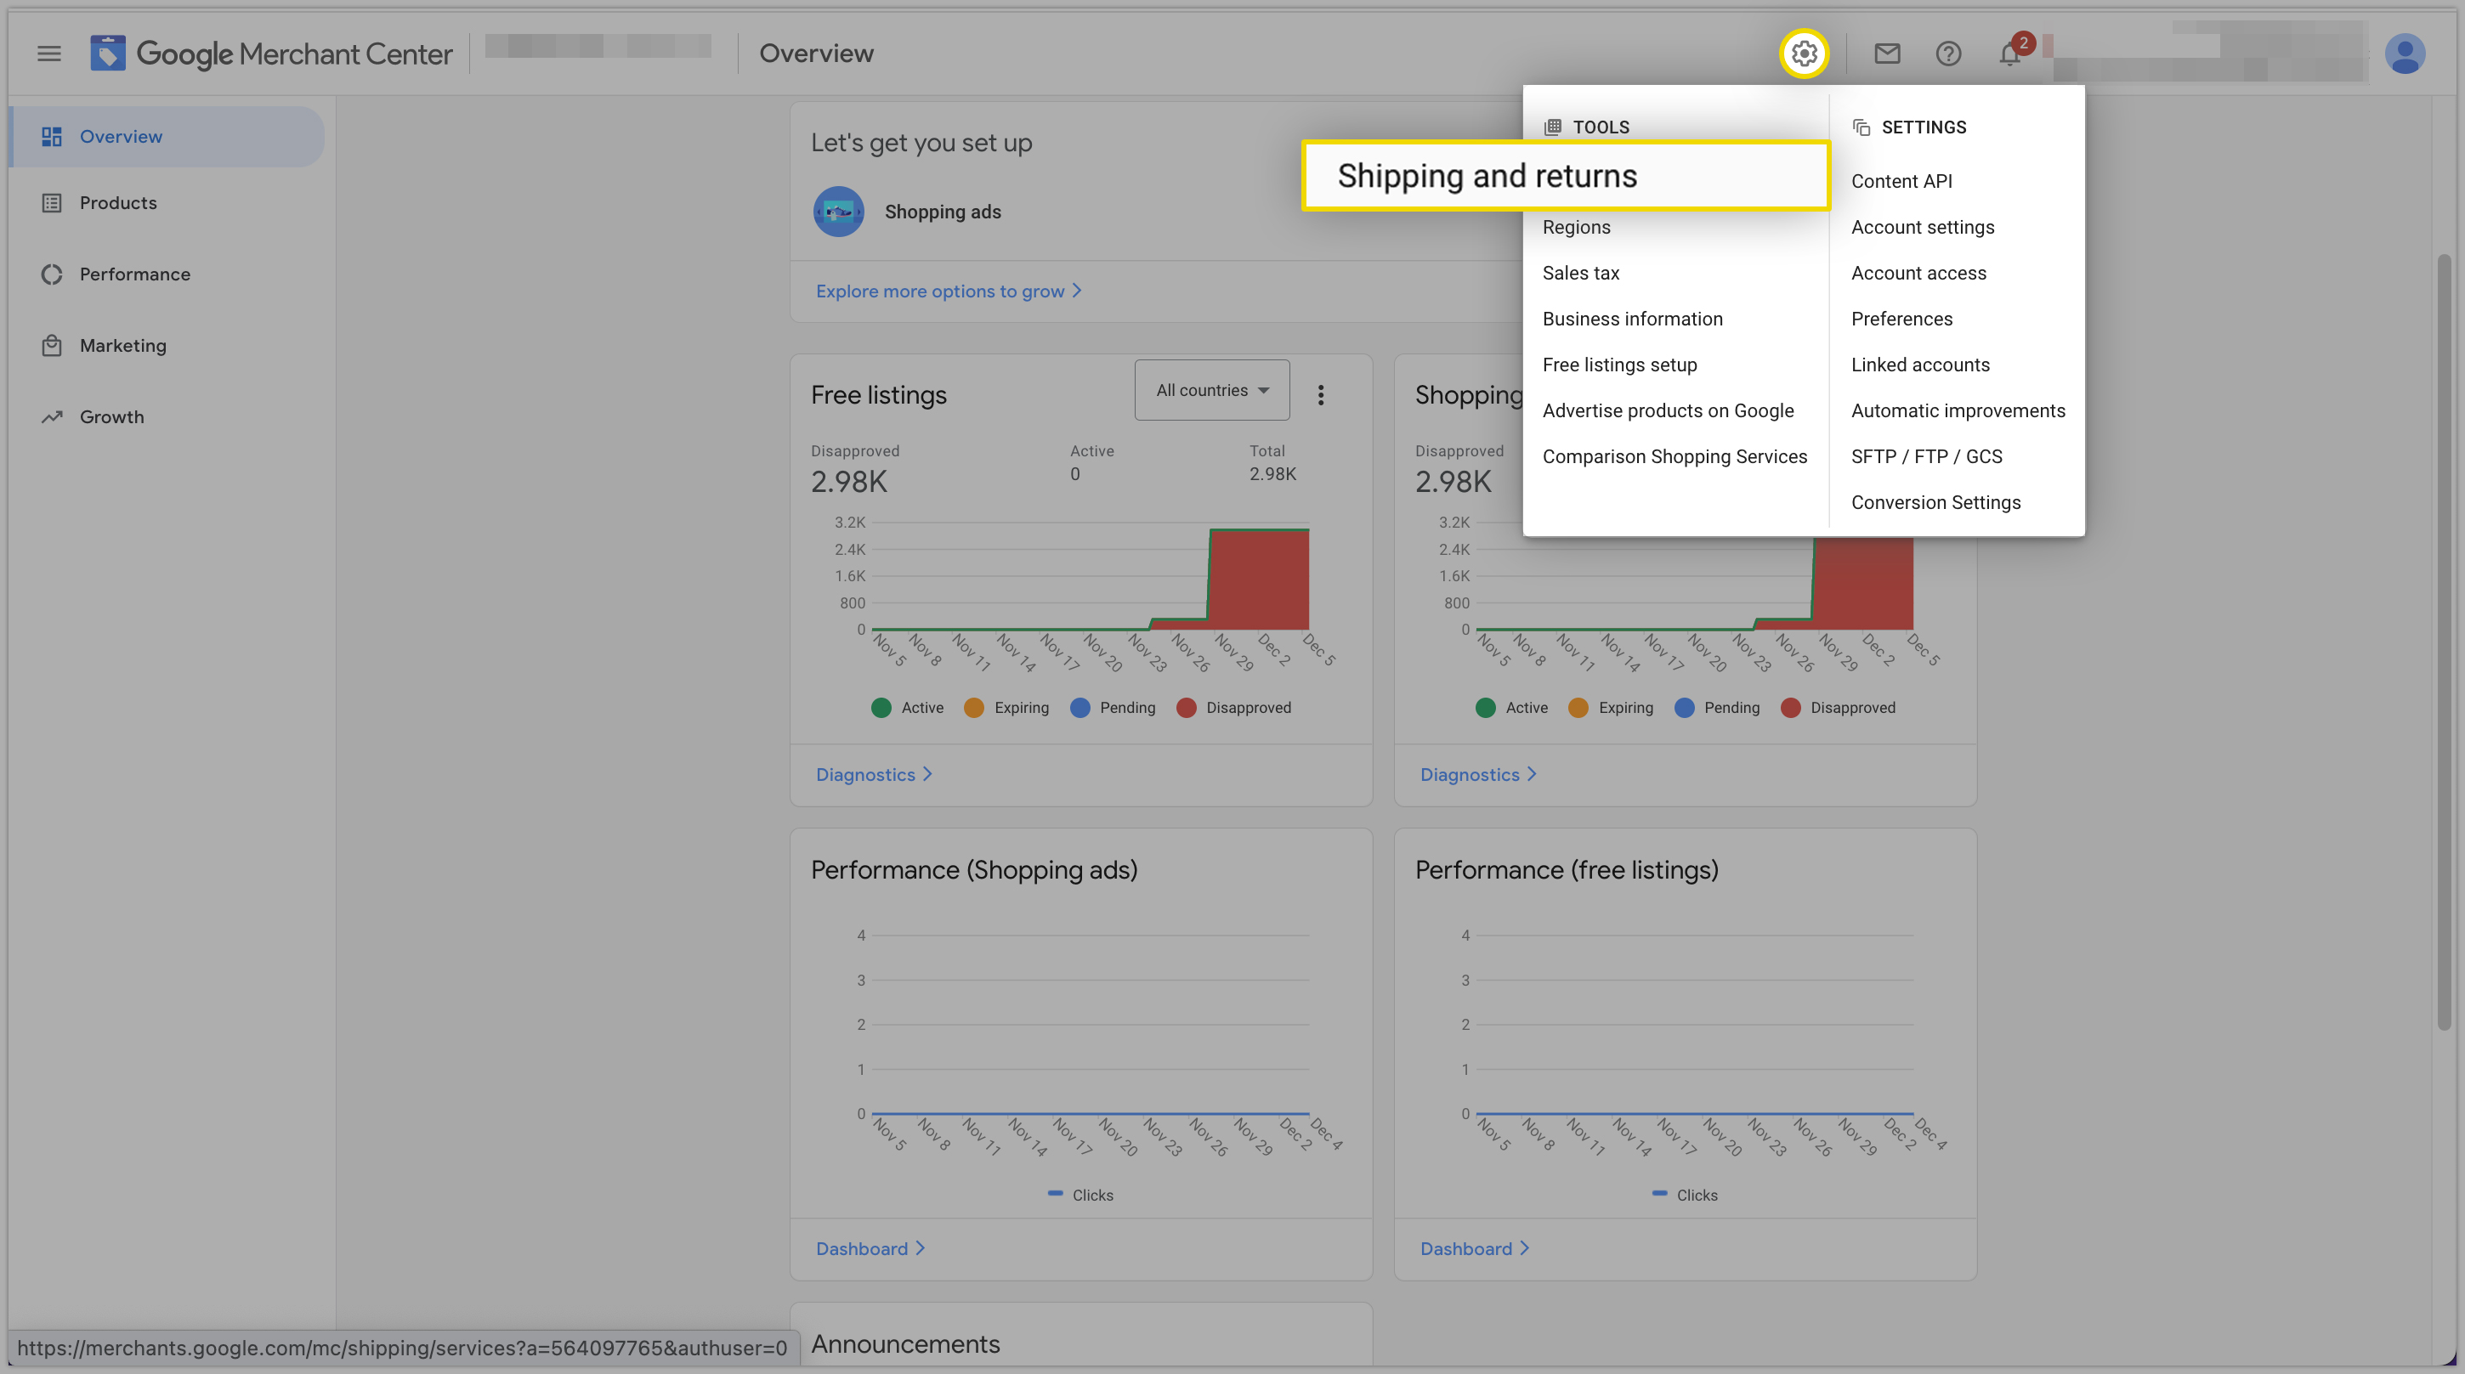Screen dimensions: 2465x1374
Task: Toggle Clicks legend in Performance (Shopping ads)
Action: pos(1080,1194)
